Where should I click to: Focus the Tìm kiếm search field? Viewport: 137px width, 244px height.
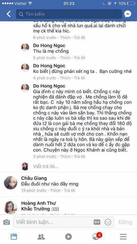coord(69,14)
